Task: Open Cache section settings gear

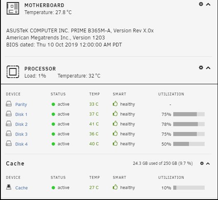Action: (x=202, y=163)
